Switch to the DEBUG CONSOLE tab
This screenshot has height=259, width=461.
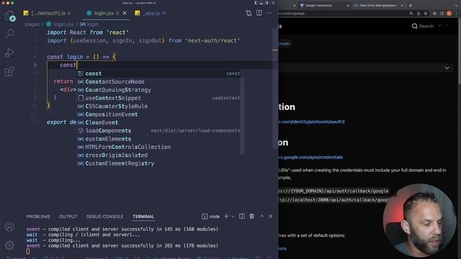104,217
